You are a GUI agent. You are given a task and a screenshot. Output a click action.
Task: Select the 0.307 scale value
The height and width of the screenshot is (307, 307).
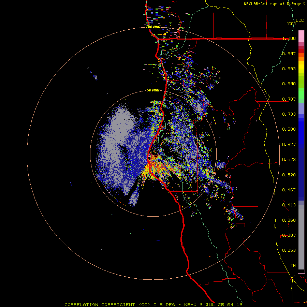coord(289,235)
